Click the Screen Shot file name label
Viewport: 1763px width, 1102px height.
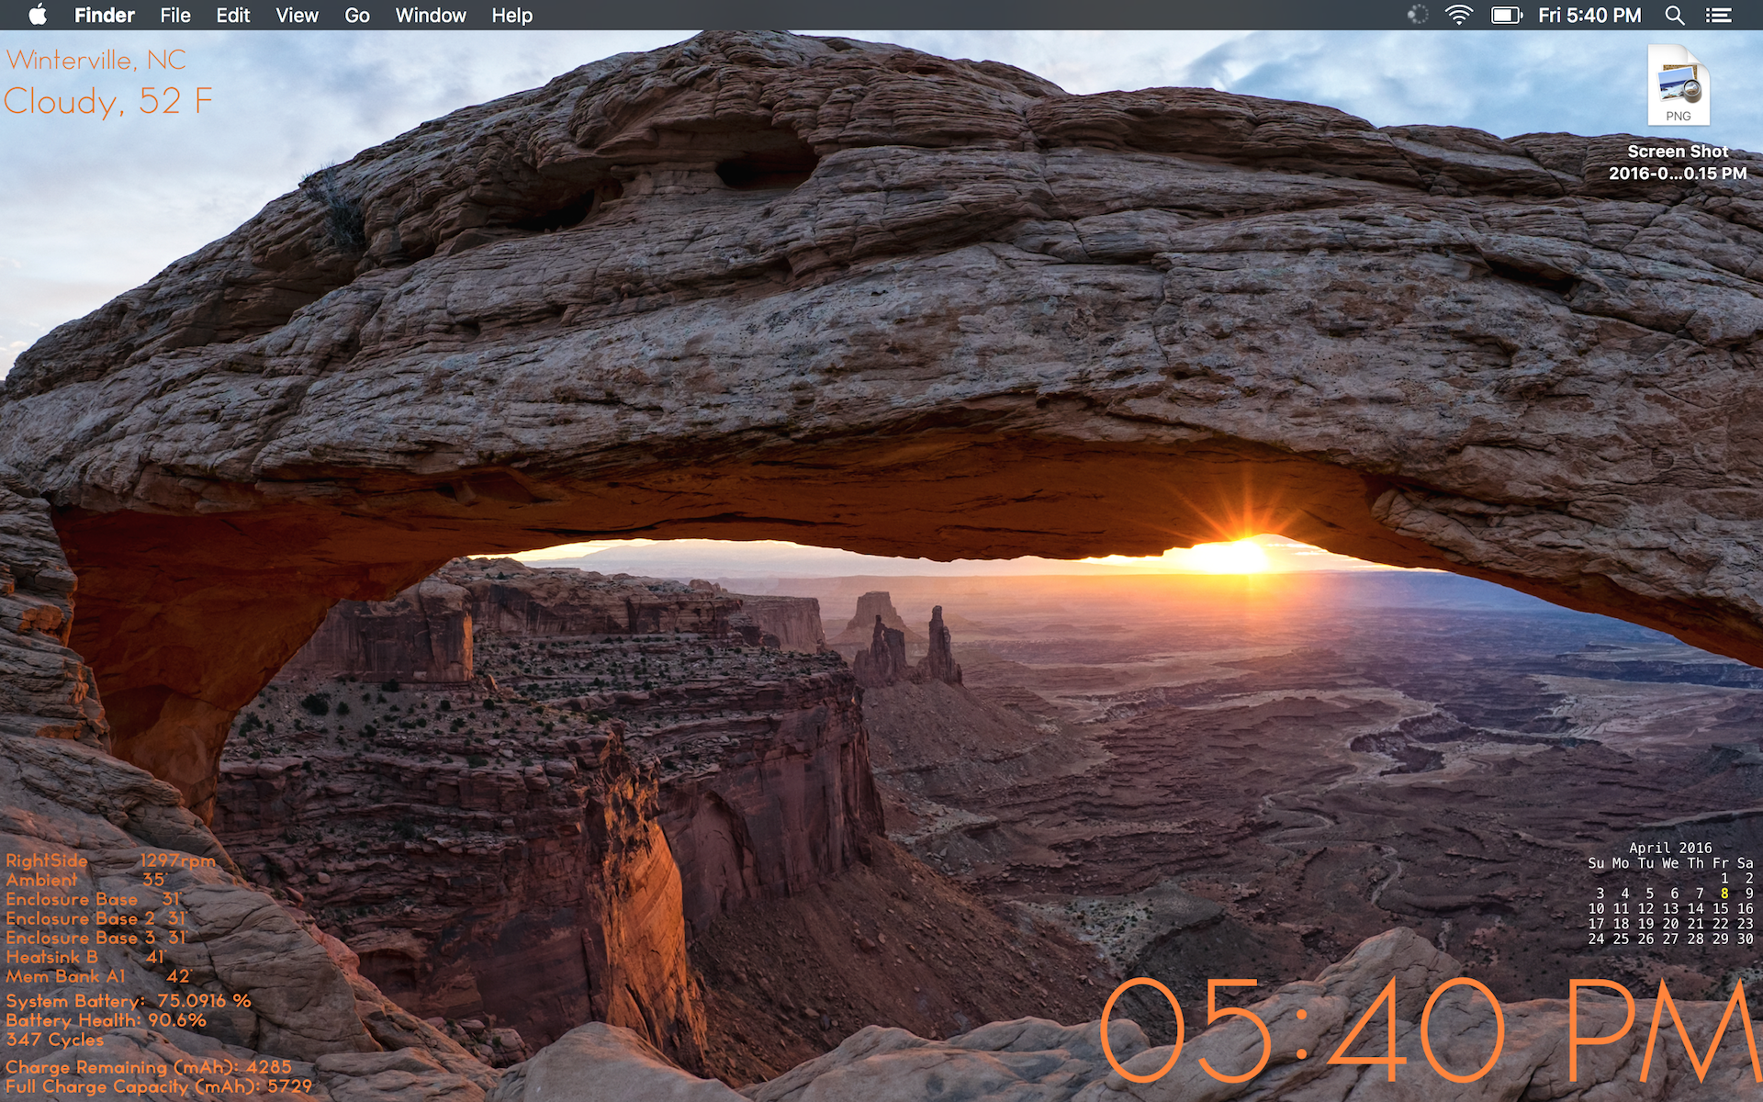1678,163
